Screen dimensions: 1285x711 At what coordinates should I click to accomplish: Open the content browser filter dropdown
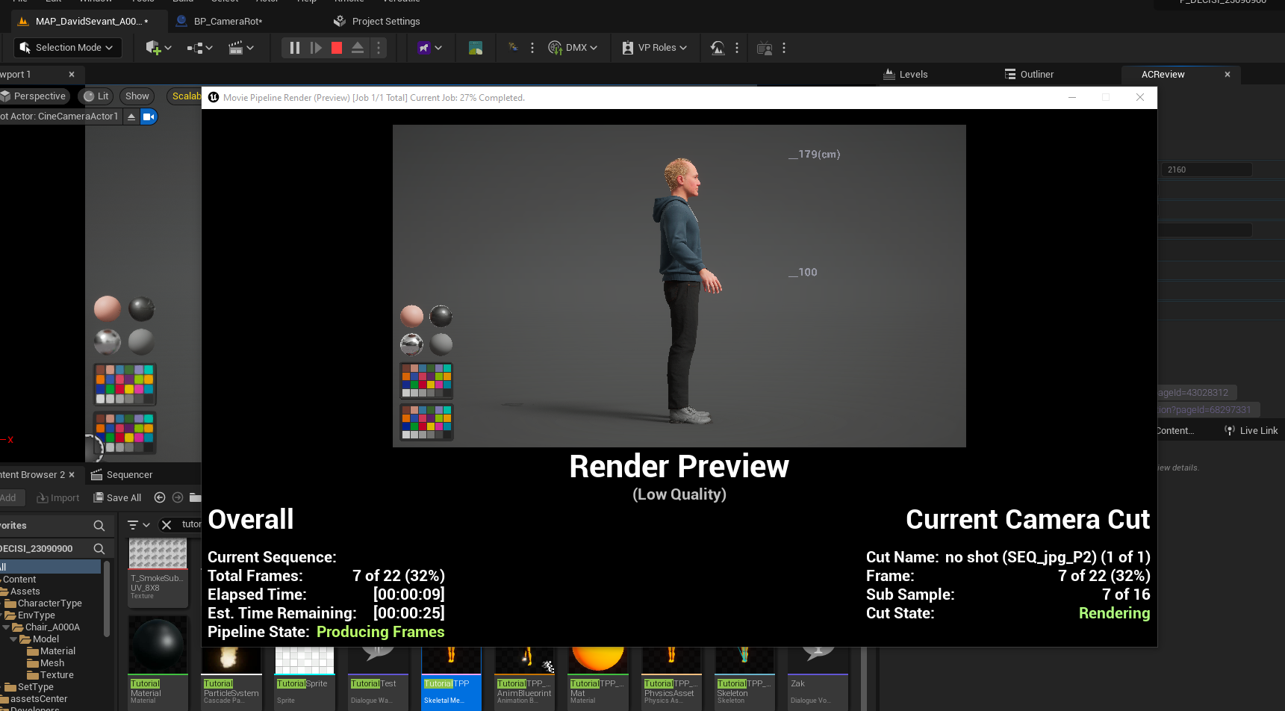coord(139,525)
